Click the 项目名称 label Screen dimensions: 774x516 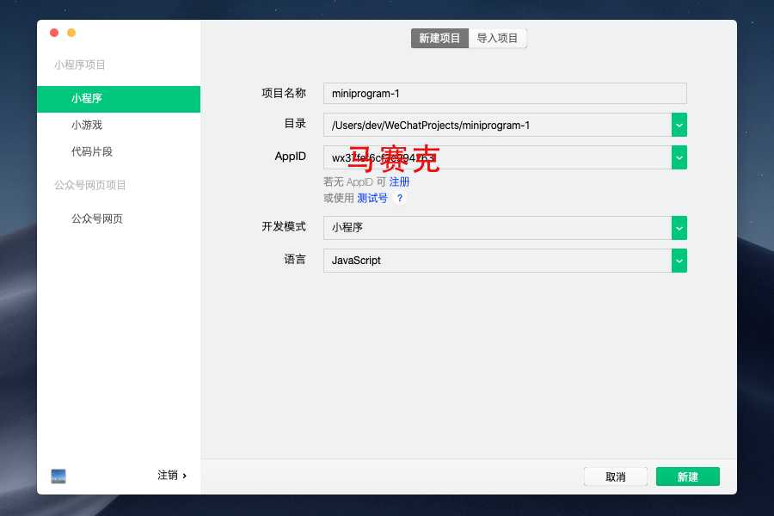tap(284, 93)
